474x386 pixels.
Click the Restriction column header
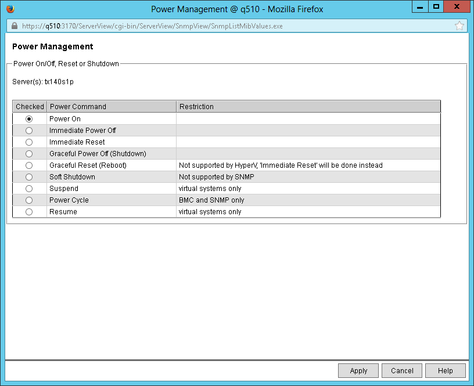pos(196,106)
